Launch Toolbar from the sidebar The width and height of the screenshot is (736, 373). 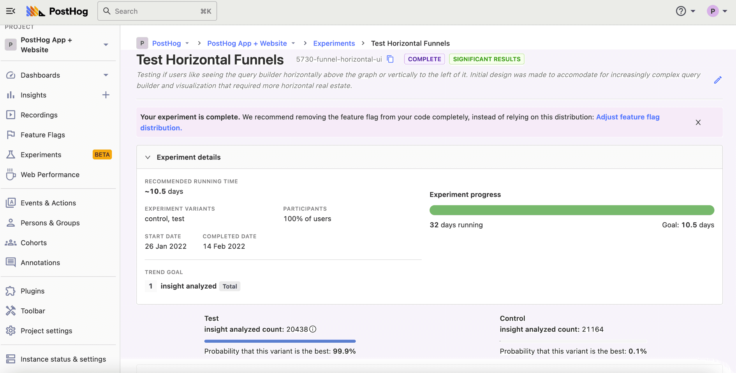pyautogui.click(x=33, y=311)
